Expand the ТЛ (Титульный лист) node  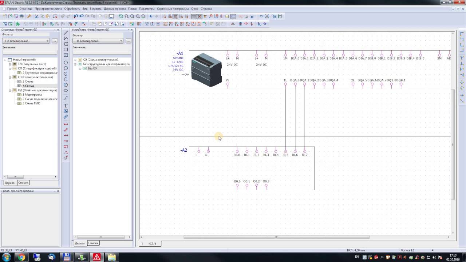[10, 64]
